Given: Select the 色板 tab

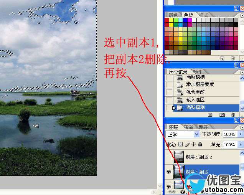Looking at the screenshot, I should click(188, 15).
